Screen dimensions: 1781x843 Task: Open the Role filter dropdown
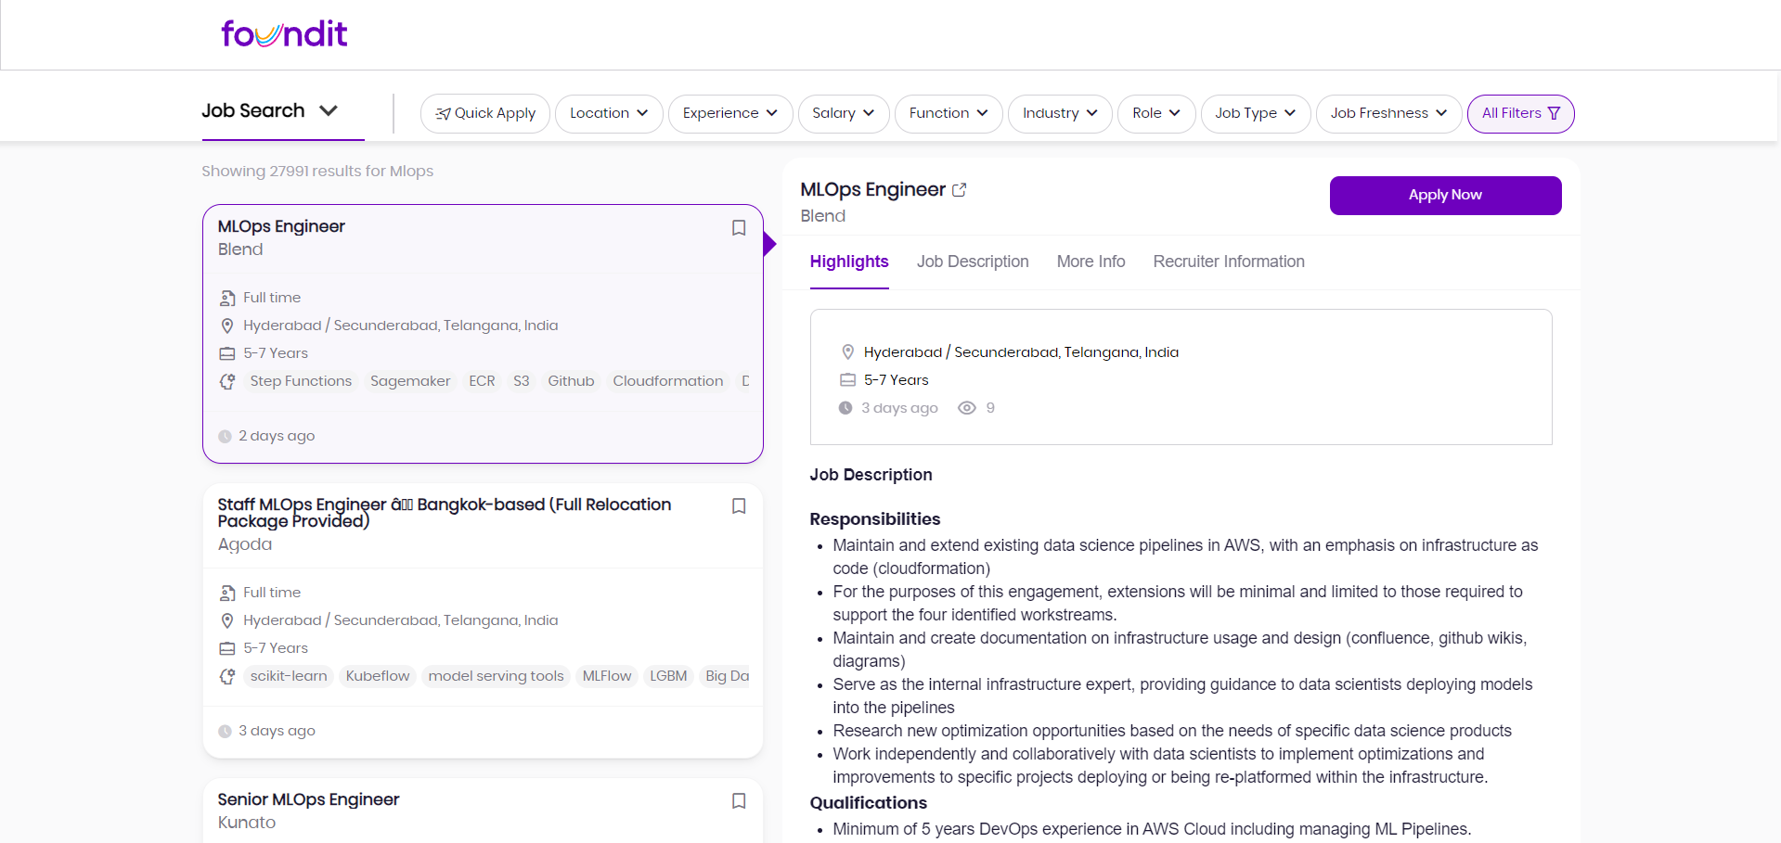point(1156,114)
